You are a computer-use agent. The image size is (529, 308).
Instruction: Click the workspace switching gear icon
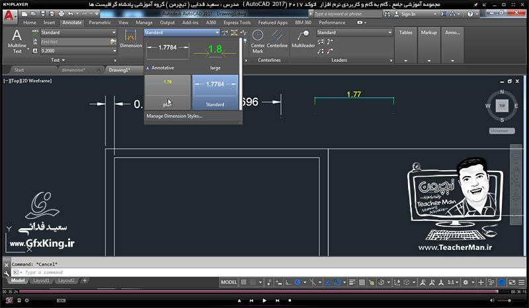(466, 282)
